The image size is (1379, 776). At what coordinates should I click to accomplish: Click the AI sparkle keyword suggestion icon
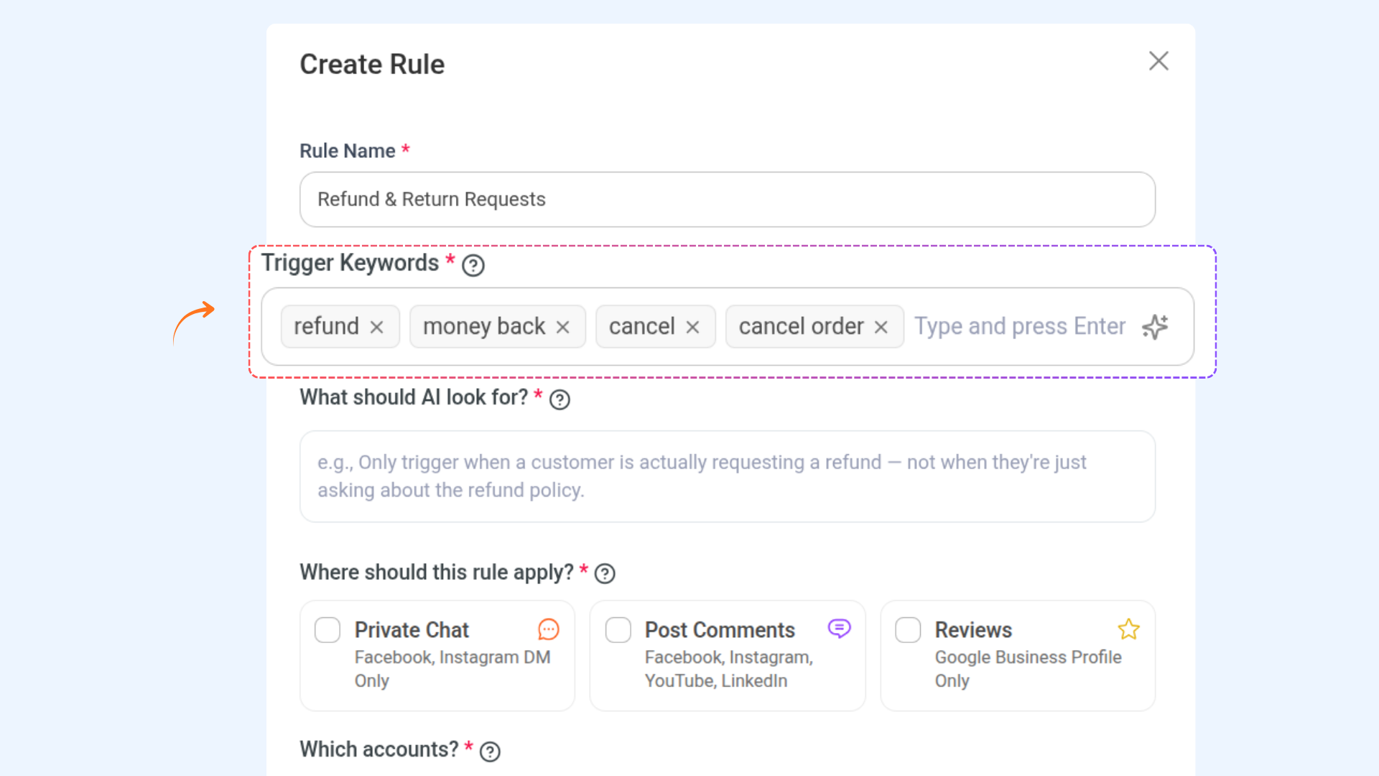click(x=1155, y=327)
